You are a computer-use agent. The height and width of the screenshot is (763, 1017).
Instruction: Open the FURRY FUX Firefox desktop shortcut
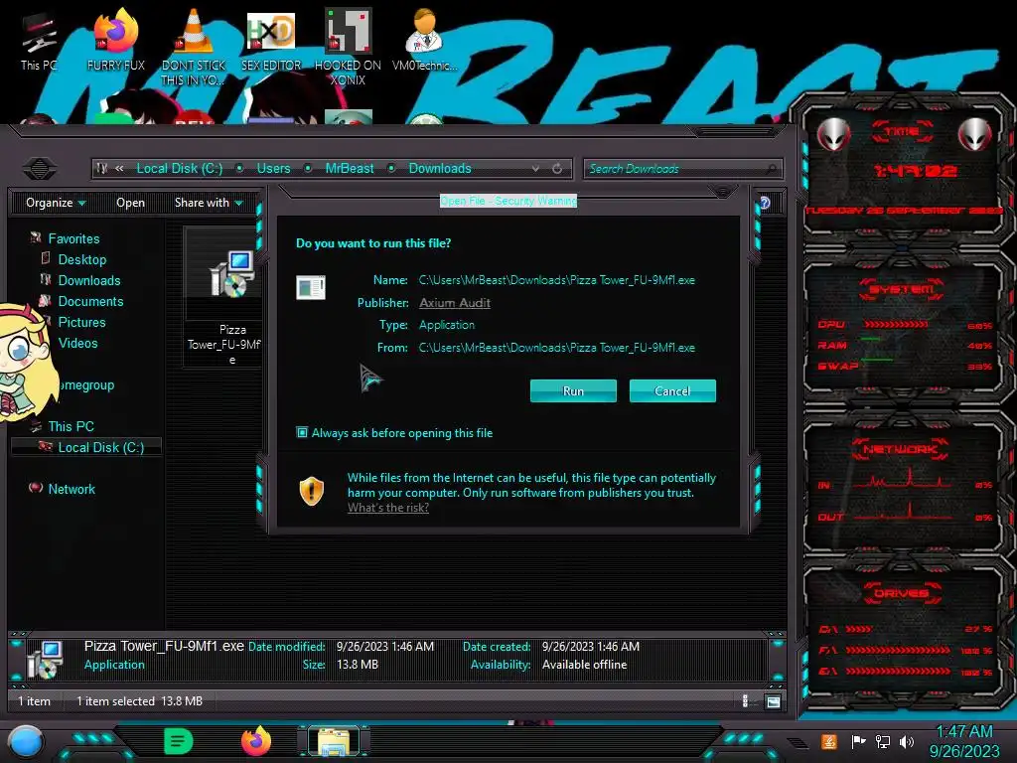coord(115,42)
